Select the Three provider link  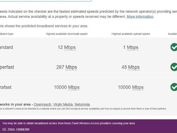[x=11, y=129]
